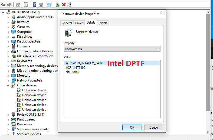Select the Disk drives category icon
Viewport: 213px width, 140px height.
pos(14,37)
